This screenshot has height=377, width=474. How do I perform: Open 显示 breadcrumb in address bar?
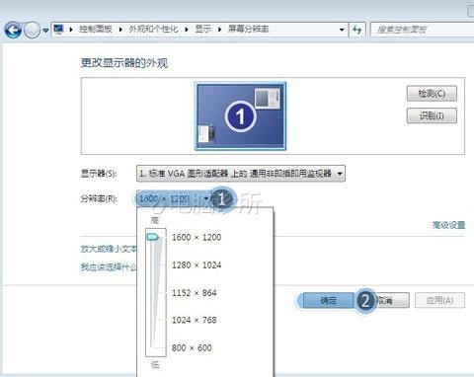202,30
